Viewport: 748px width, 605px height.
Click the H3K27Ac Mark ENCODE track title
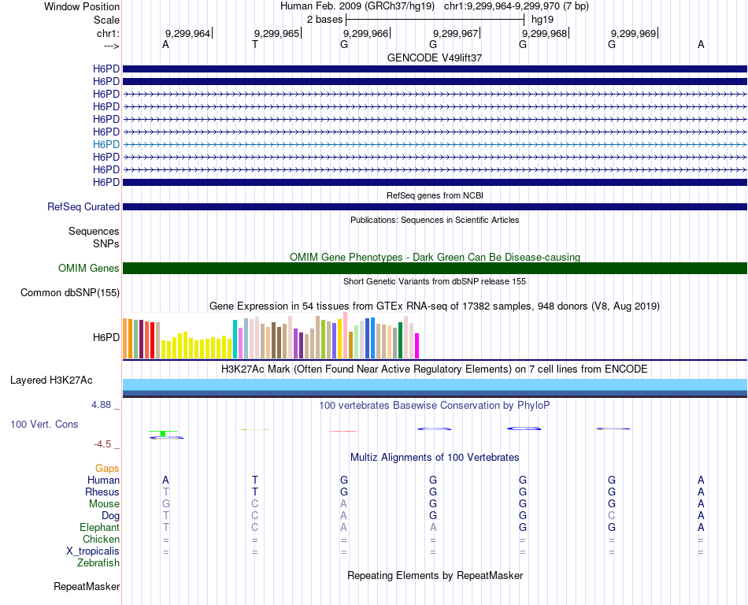(x=435, y=369)
